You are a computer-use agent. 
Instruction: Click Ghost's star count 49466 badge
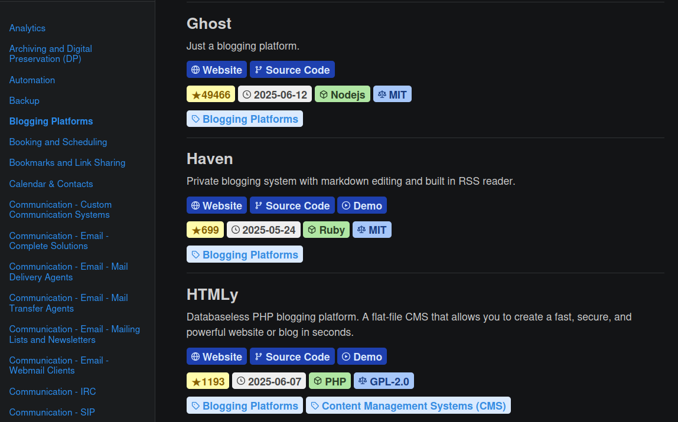tap(211, 94)
